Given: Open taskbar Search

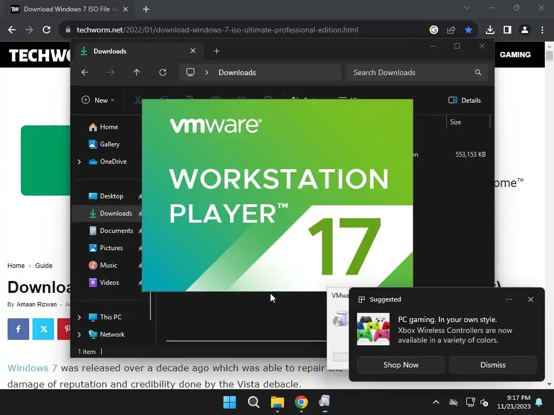Looking at the screenshot, I should point(254,402).
